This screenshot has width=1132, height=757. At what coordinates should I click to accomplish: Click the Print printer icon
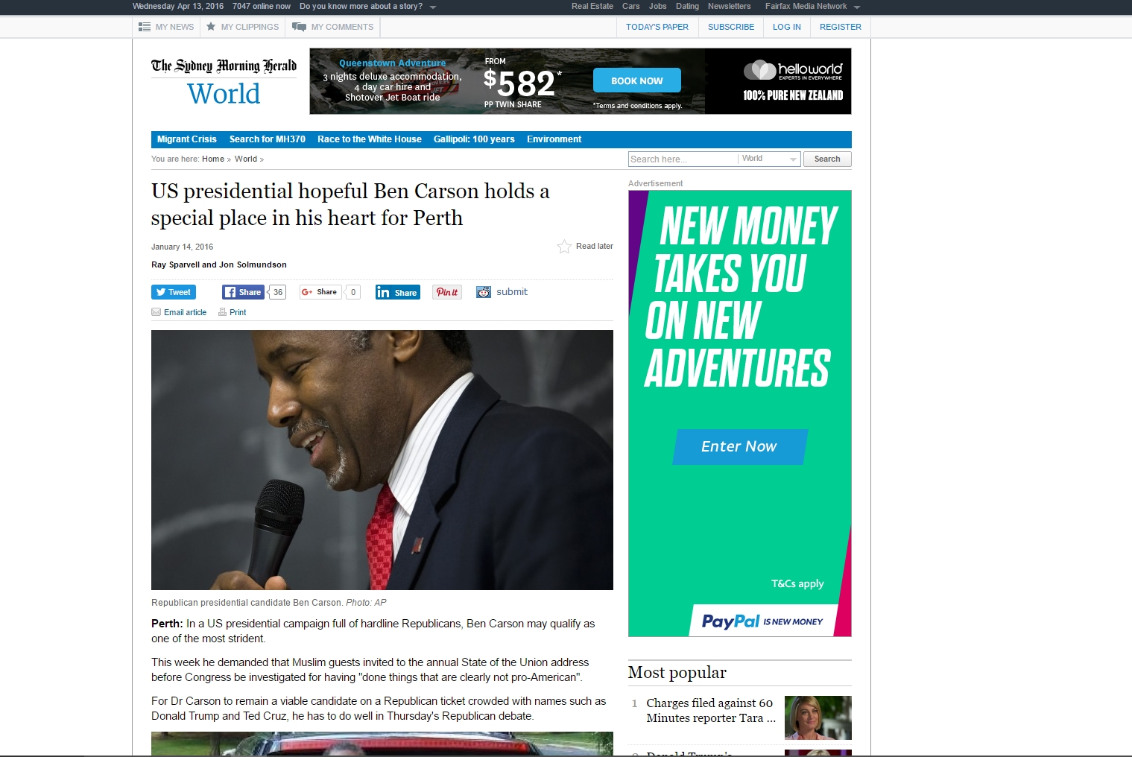pos(222,312)
